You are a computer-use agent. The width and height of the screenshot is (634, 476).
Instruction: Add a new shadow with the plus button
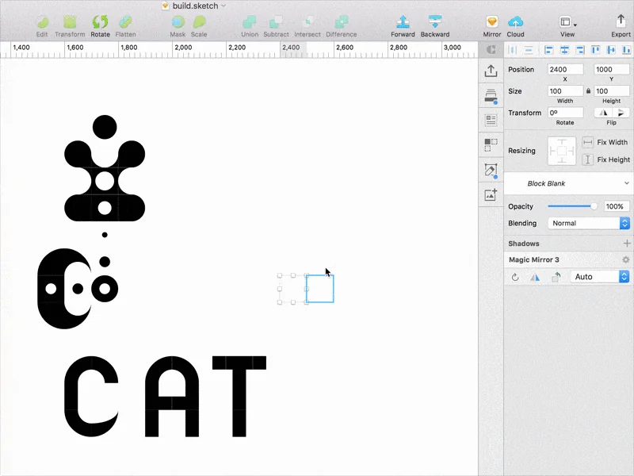click(x=626, y=243)
